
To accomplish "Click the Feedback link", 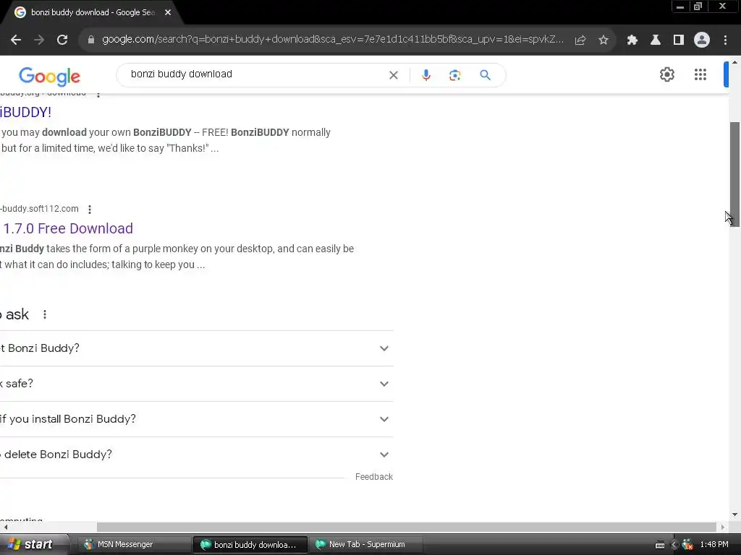I will (374, 477).
